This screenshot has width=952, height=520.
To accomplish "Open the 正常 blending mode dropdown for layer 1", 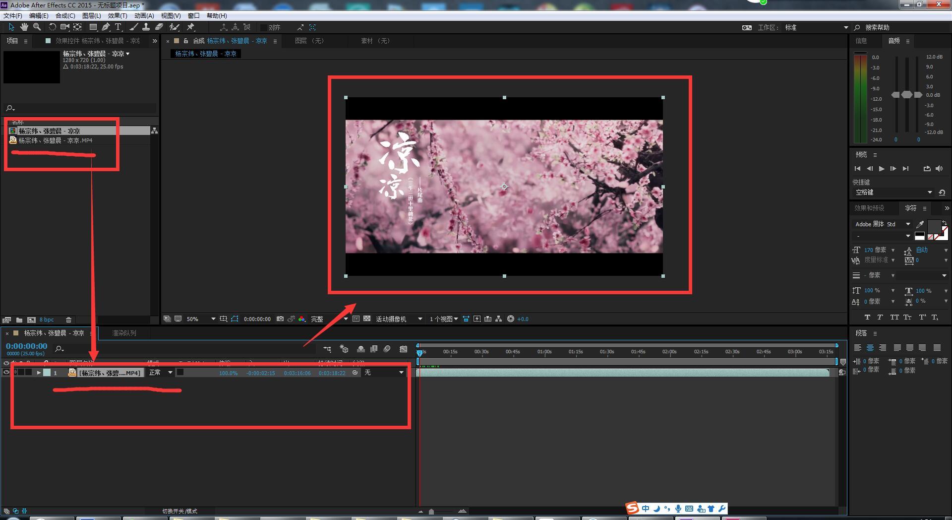I will [x=161, y=373].
